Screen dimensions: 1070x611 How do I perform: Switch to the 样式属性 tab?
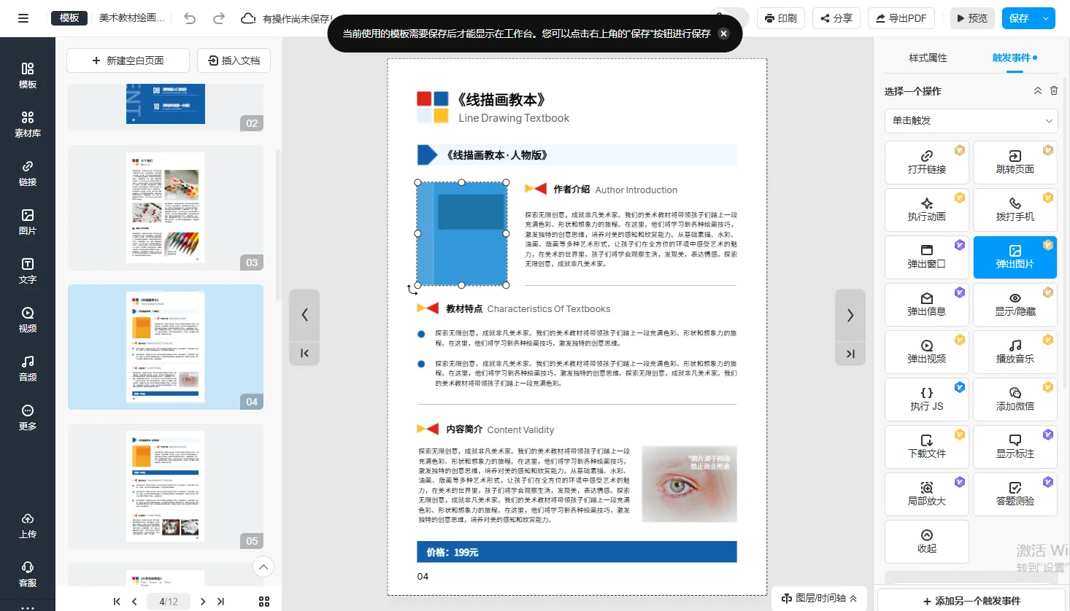pos(928,58)
